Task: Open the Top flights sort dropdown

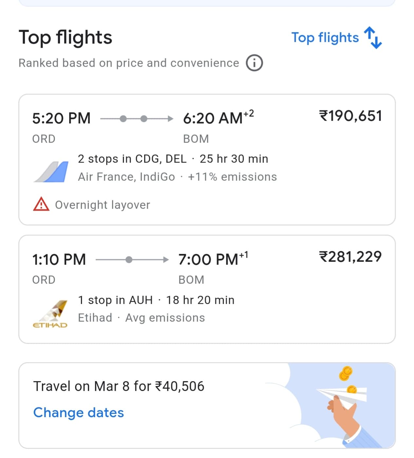Action: point(325,38)
